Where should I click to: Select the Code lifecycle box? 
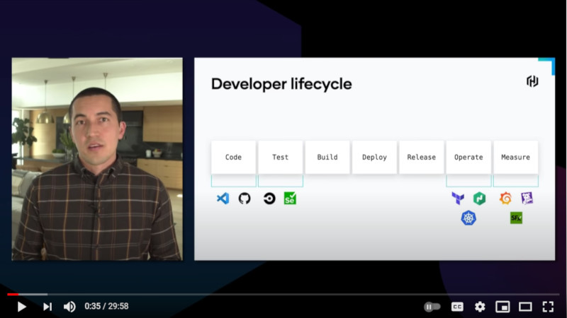pyautogui.click(x=234, y=157)
